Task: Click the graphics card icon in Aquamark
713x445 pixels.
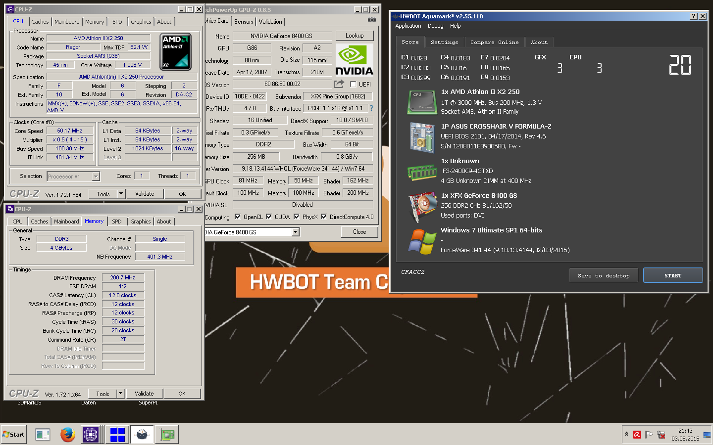Action: coord(422,207)
